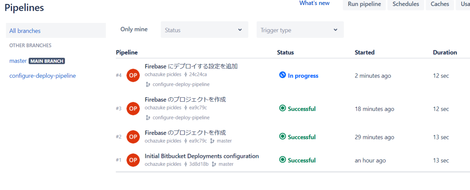Viewport: 470px width, 190px height.
Task: Click the Status column header
Action: point(286,52)
